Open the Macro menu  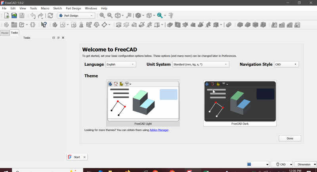click(x=45, y=8)
